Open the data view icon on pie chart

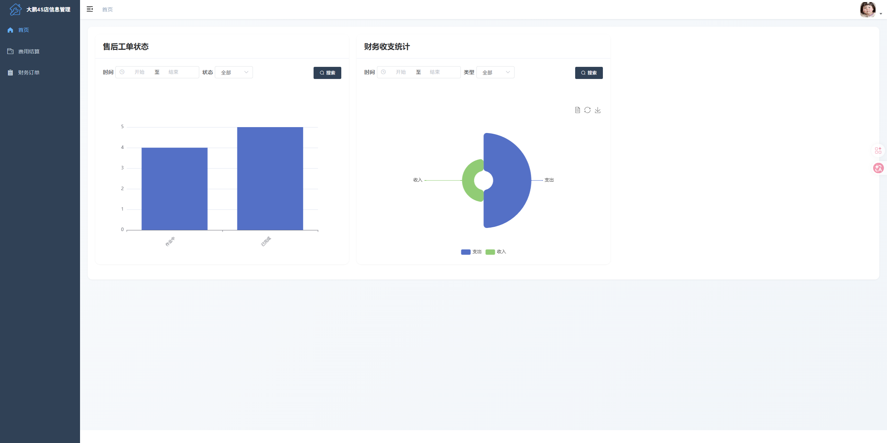(577, 110)
